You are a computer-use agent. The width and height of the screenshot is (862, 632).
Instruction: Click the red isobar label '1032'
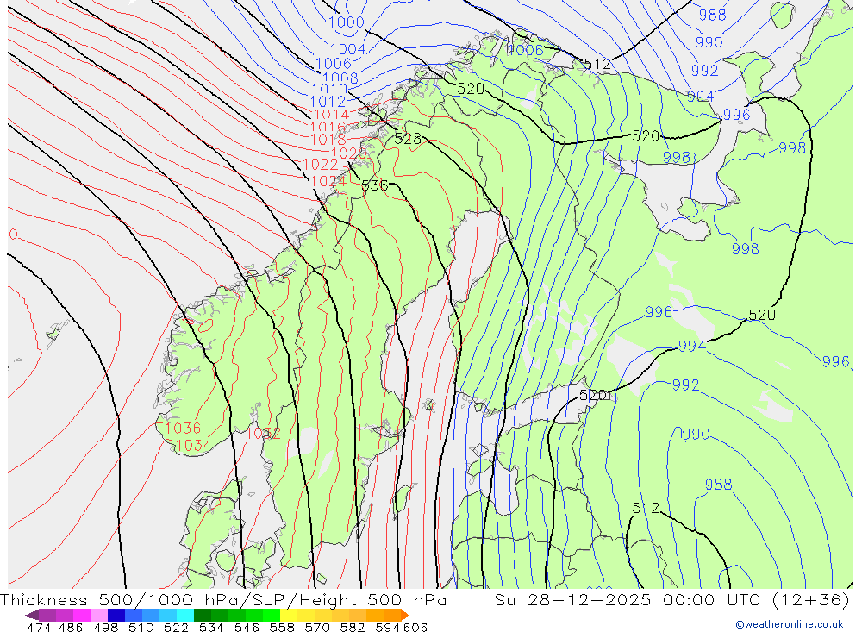coord(263,434)
